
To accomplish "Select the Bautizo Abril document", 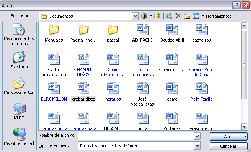I will 172,33.
